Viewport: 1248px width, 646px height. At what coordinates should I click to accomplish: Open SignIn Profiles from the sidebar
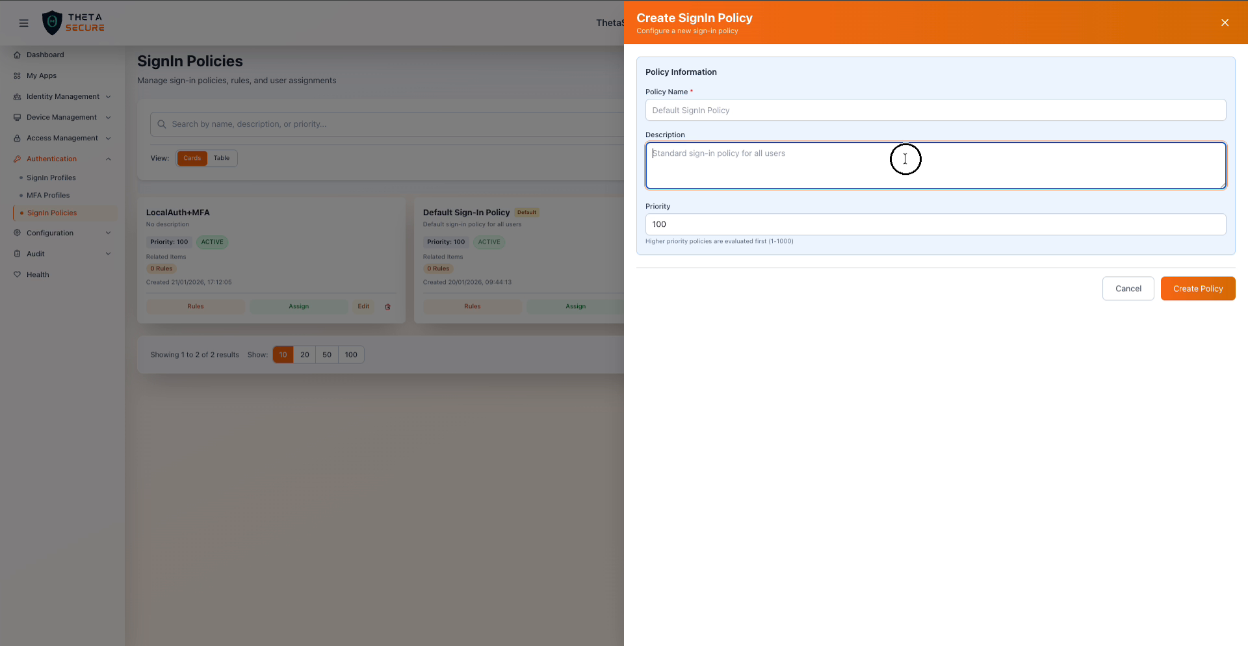(51, 177)
